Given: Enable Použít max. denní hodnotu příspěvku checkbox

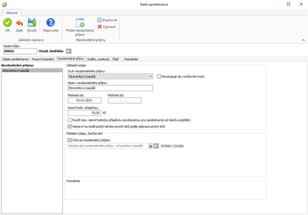Looking at the screenshot, I should tap(69, 120).
